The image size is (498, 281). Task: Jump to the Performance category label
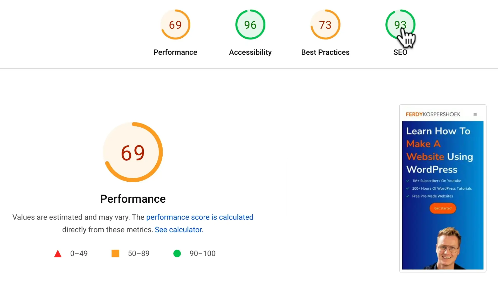point(175,52)
